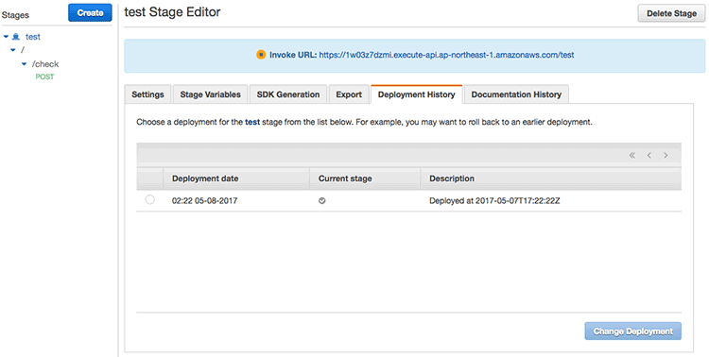The height and width of the screenshot is (357, 709).
Task: Switch to the Export tab
Action: coord(349,94)
